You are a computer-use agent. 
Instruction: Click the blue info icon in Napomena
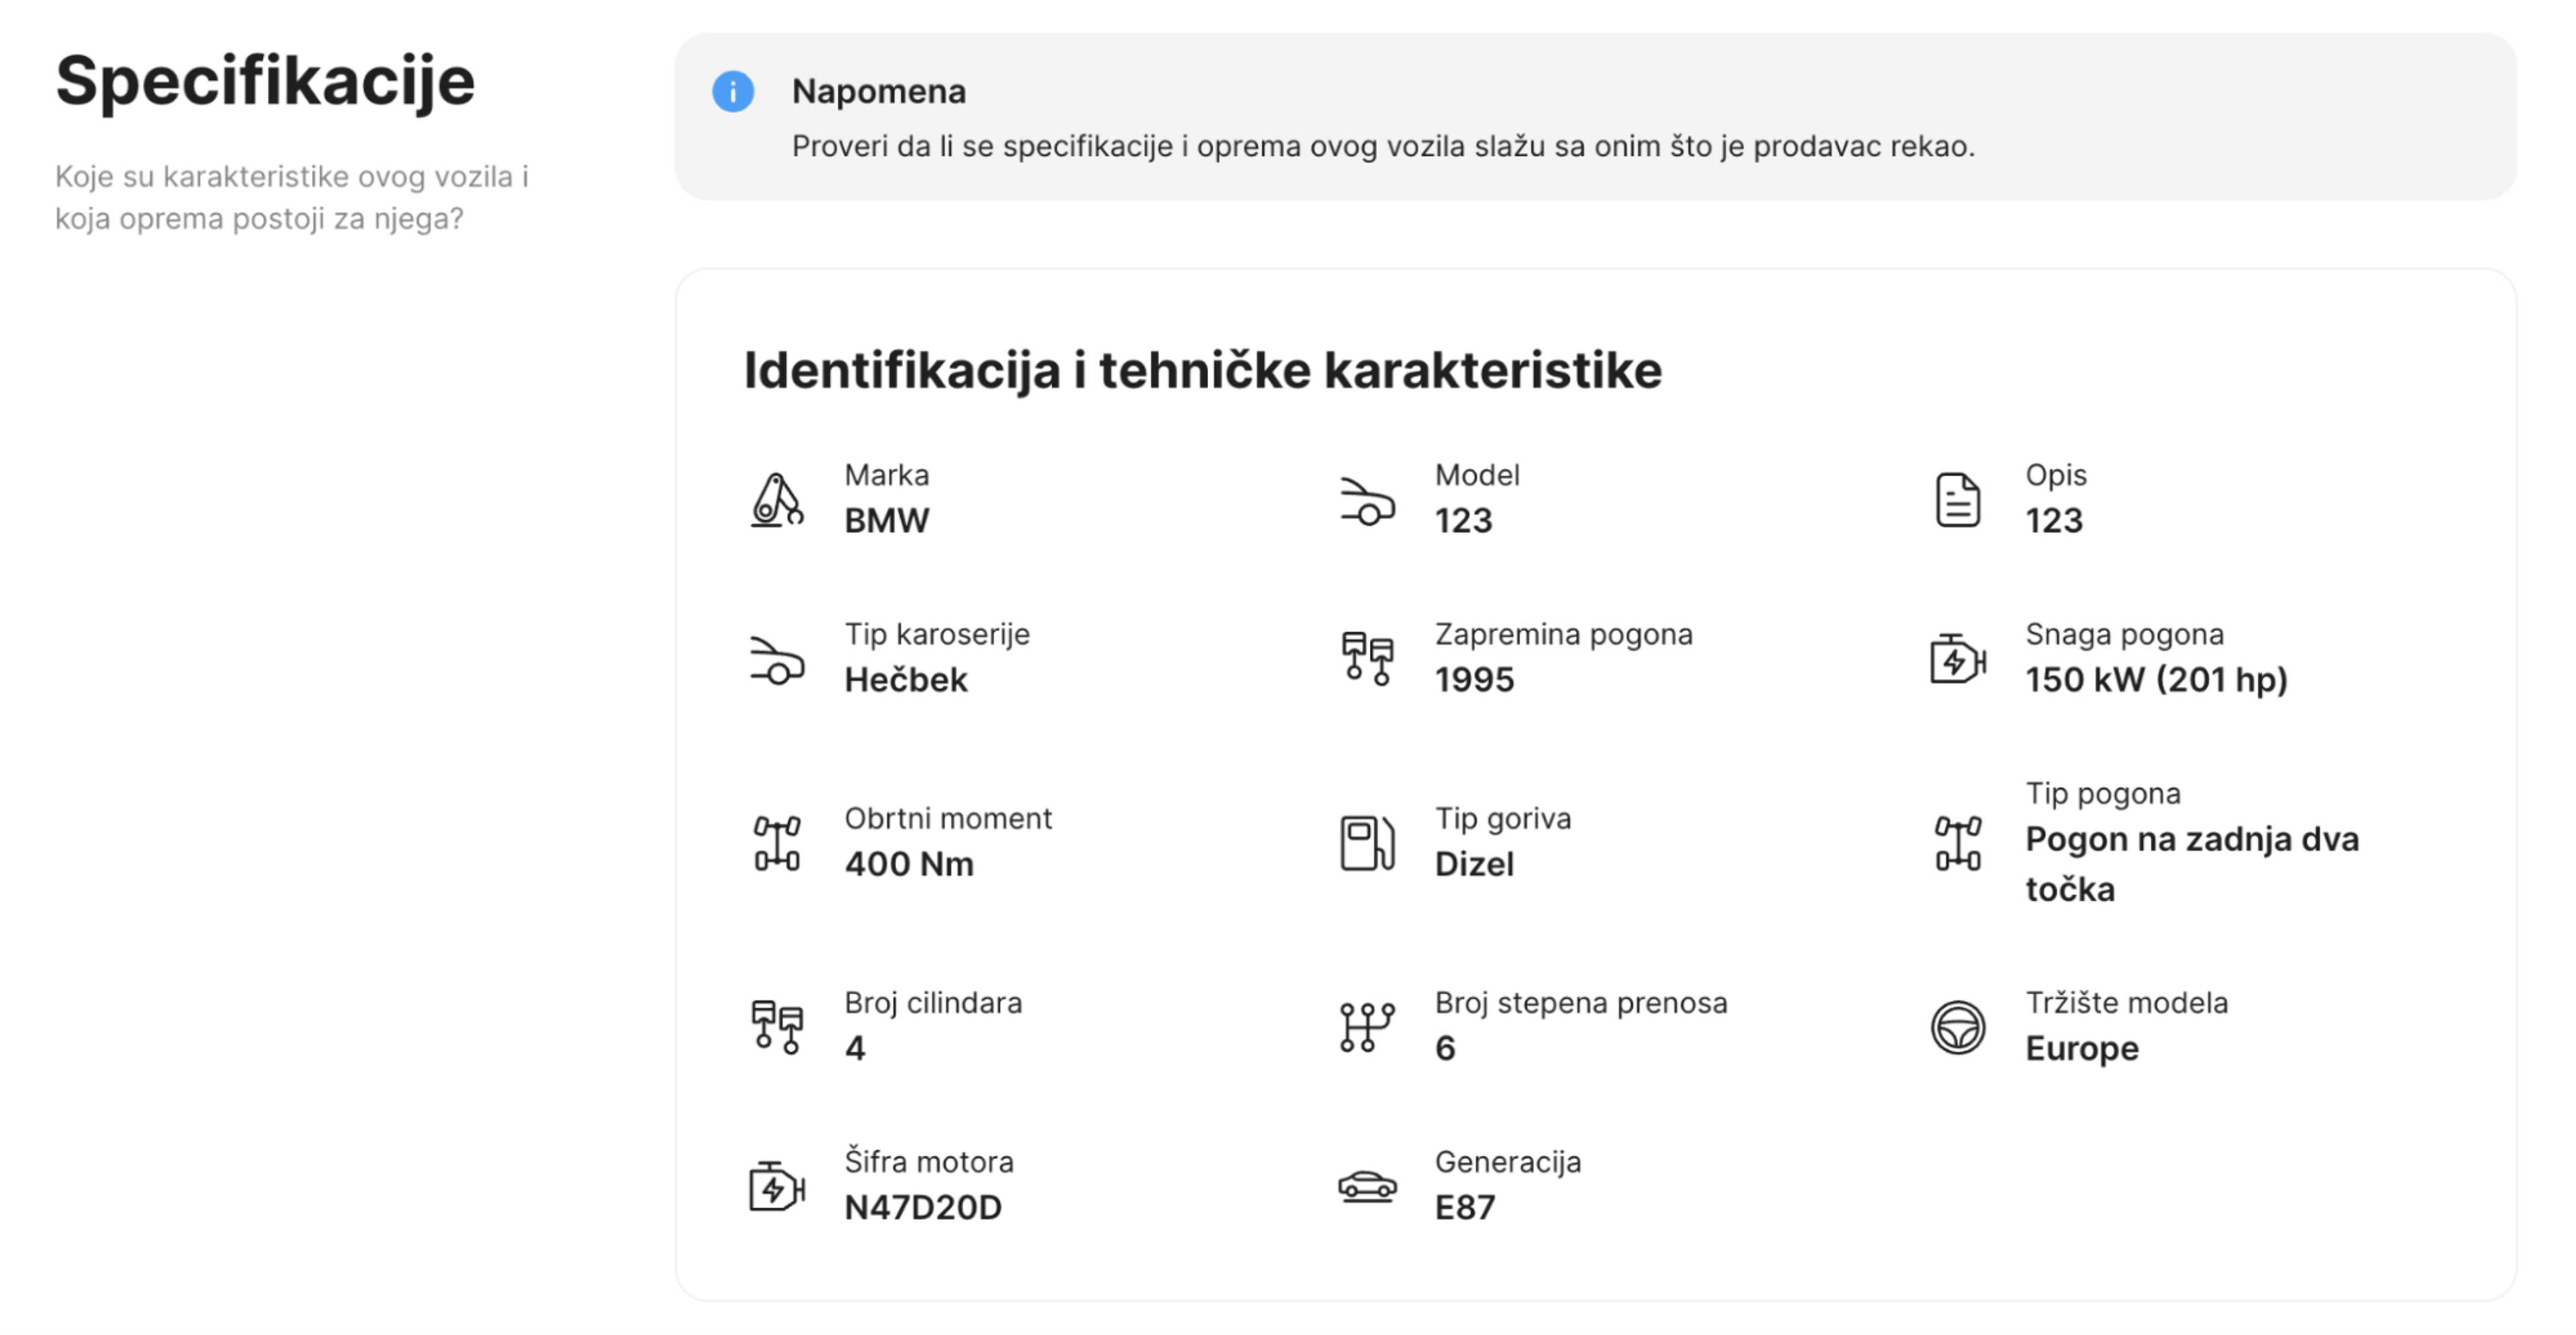[x=733, y=91]
